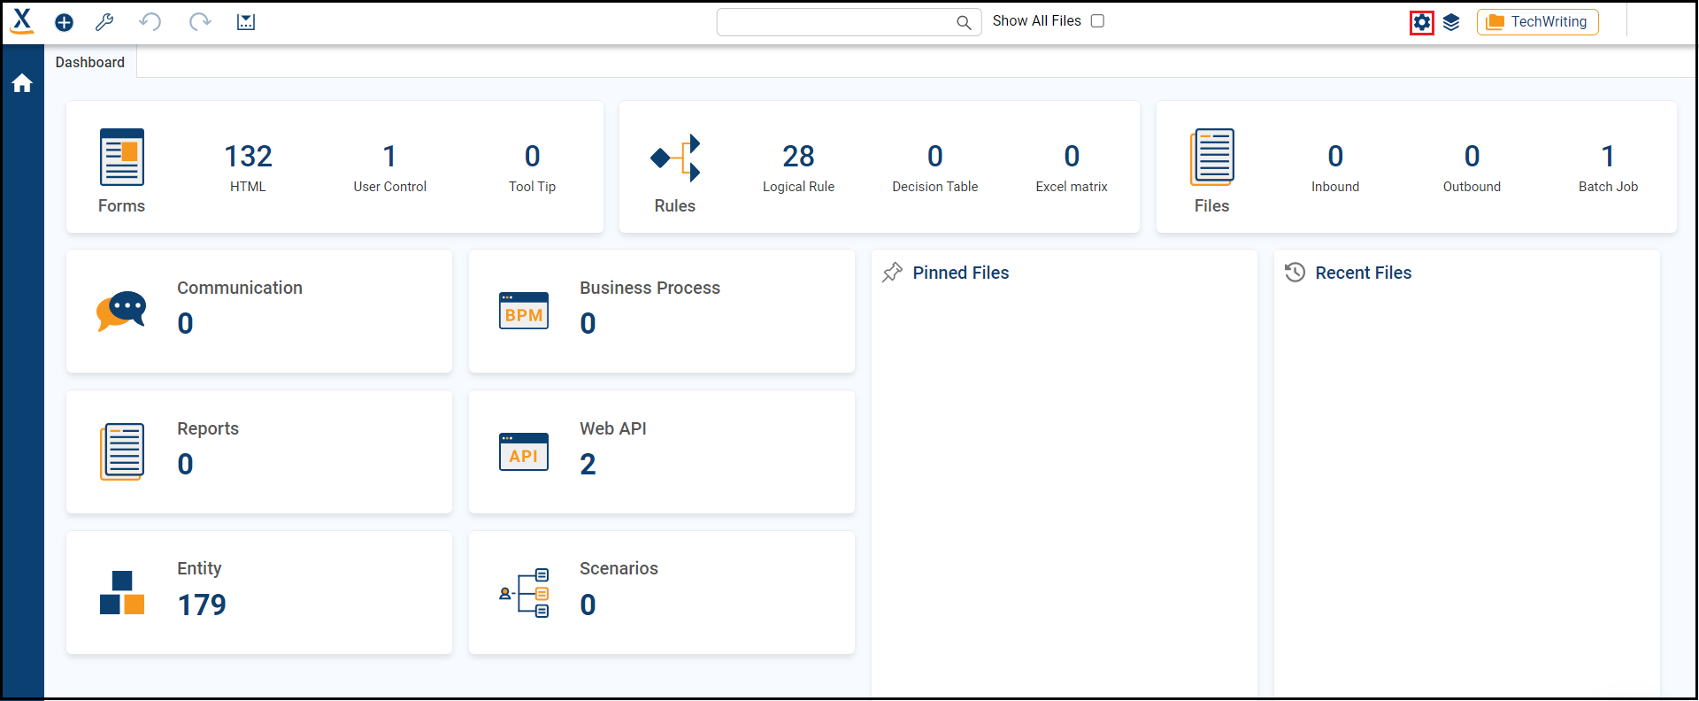Open the wrench tools icon

(x=104, y=22)
